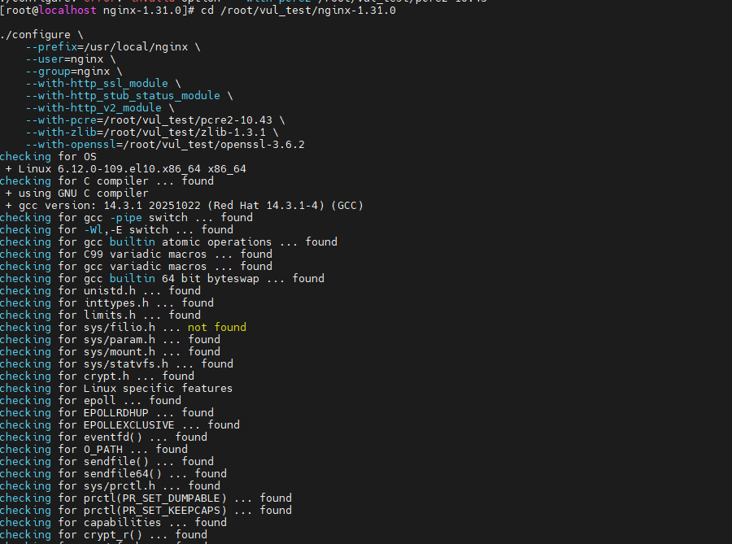The height and width of the screenshot is (544, 732).
Task: Click the 'checking for EPOLLEXCLUSIVE' line
Action: [120, 425]
